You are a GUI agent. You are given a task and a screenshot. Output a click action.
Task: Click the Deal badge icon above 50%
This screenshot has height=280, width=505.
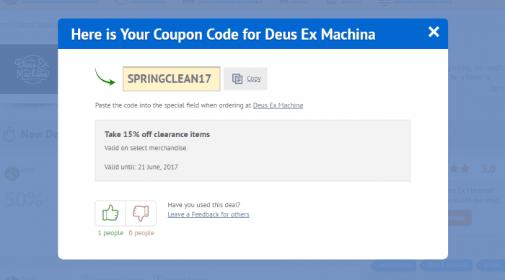(12, 173)
